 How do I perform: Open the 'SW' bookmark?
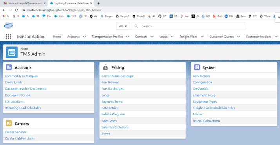[253, 16]
